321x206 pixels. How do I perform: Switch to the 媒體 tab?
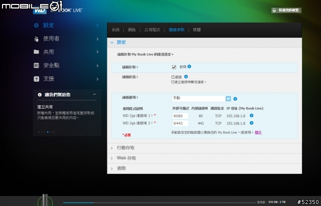197,30
